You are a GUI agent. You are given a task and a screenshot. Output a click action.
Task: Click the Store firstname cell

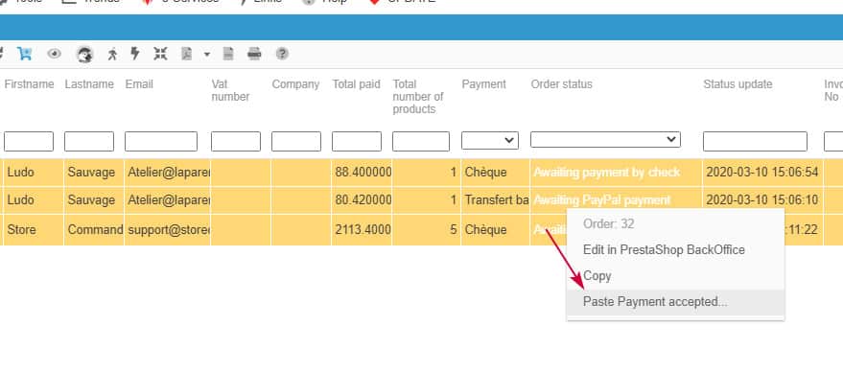click(x=34, y=230)
